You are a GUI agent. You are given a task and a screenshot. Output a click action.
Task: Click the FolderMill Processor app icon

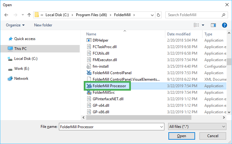coord(89,86)
